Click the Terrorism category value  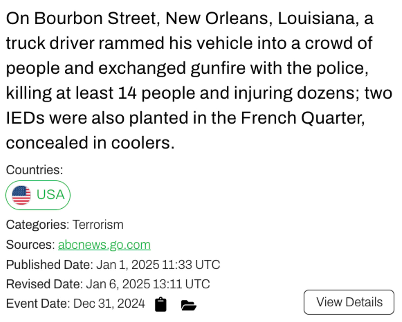pyautogui.click(x=98, y=225)
